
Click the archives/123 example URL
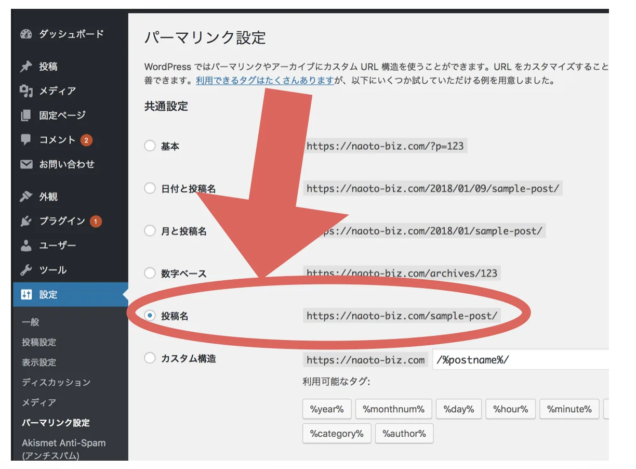click(x=402, y=273)
